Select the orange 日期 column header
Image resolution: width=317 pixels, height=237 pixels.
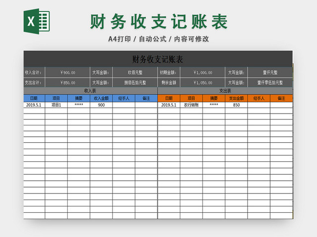pyautogui.click(x=169, y=98)
